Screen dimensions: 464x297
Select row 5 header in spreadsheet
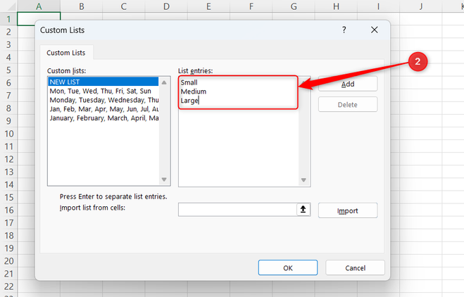tap(8, 70)
